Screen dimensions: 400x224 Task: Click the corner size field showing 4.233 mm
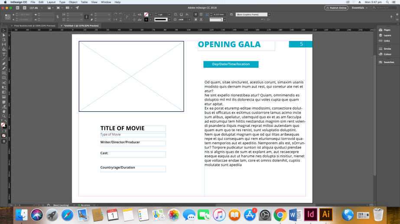[x=219, y=15]
